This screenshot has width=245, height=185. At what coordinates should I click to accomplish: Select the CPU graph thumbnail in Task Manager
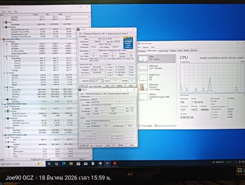pyautogui.click(x=143, y=59)
